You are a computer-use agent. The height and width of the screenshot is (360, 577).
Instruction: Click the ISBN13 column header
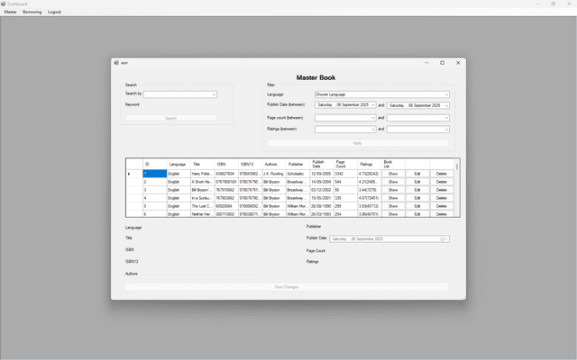tap(247, 165)
